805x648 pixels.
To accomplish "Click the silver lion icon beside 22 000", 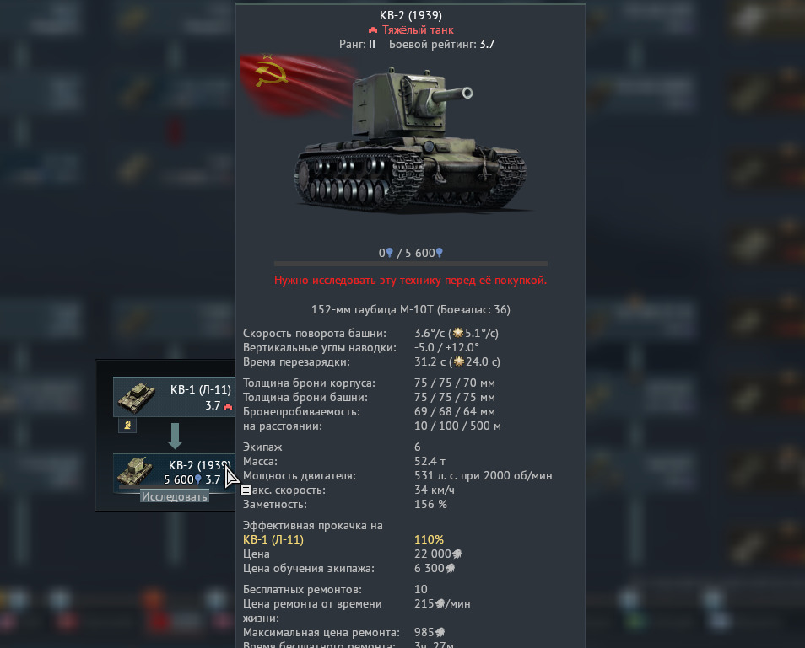I will (x=457, y=554).
